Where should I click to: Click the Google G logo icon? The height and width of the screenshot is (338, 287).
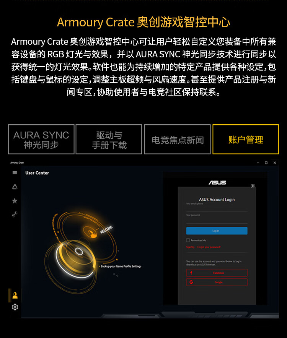click(x=191, y=282)
